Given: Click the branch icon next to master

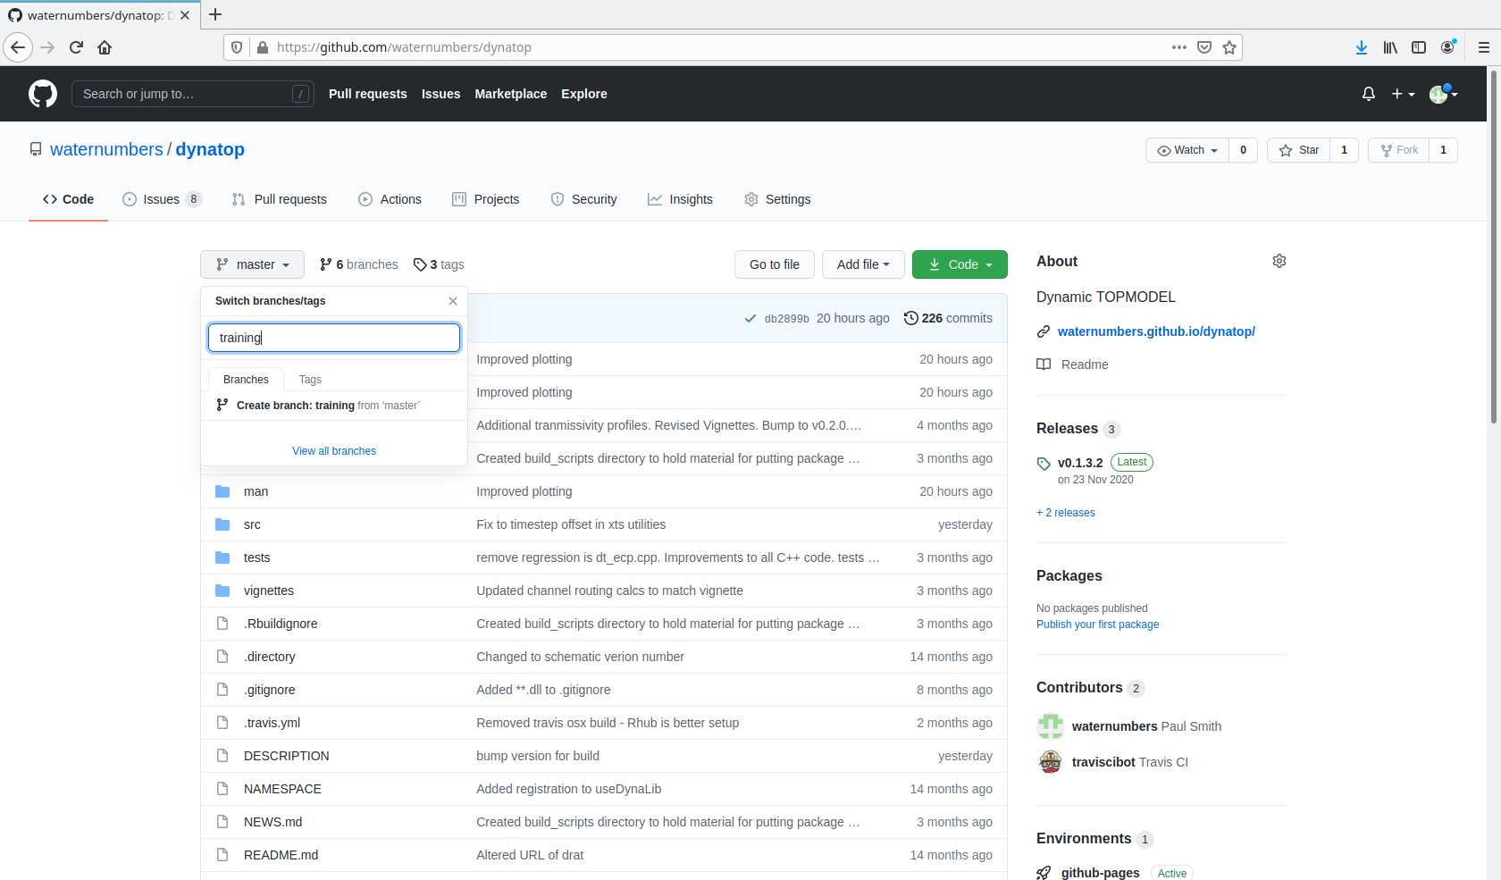Looking at the screenshot, I should click(x=222, y=264).
